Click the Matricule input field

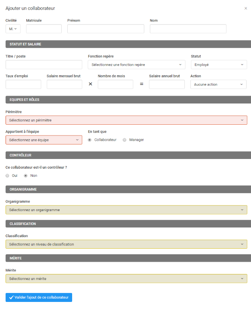point(44,29)
